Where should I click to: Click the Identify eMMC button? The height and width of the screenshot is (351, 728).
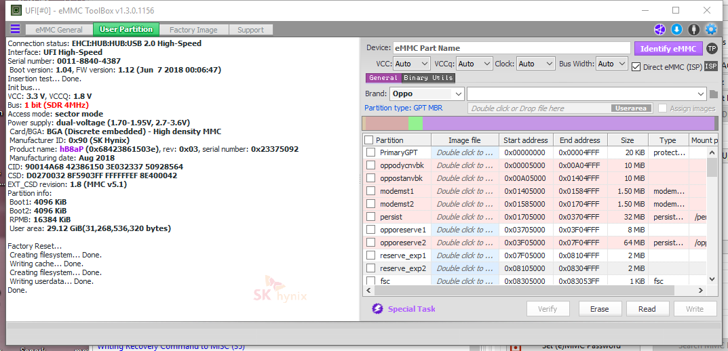pos(668,48)
